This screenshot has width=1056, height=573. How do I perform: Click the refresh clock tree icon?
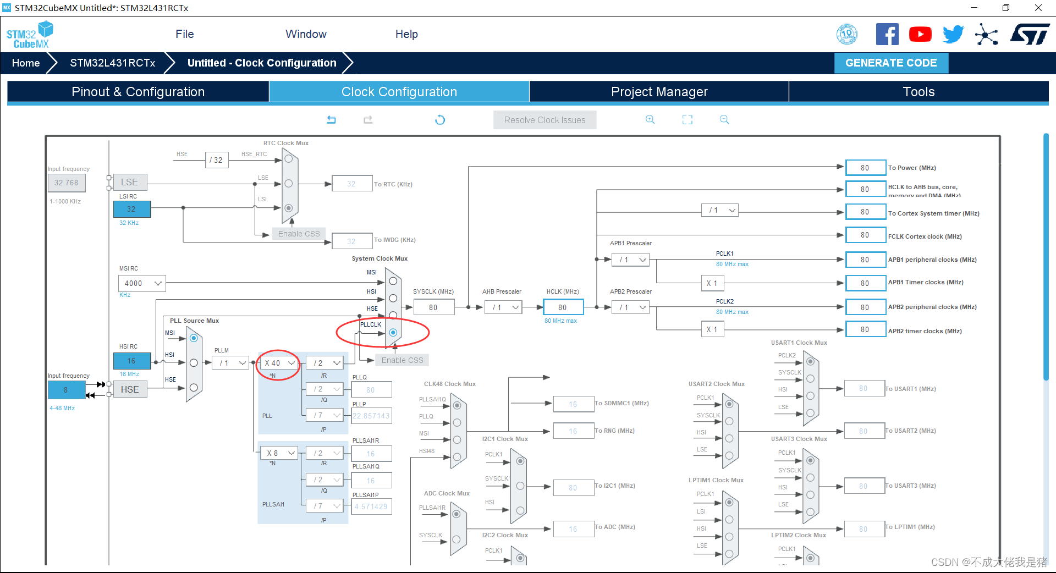click(x=440, y=120)
